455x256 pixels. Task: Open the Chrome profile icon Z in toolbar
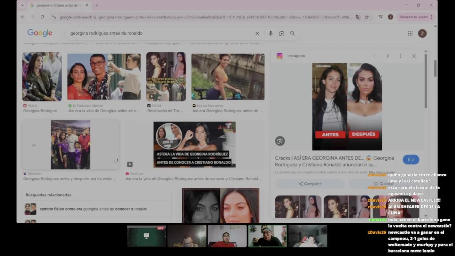390,17
